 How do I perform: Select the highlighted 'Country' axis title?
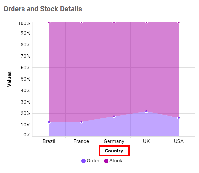pos(114,151)
